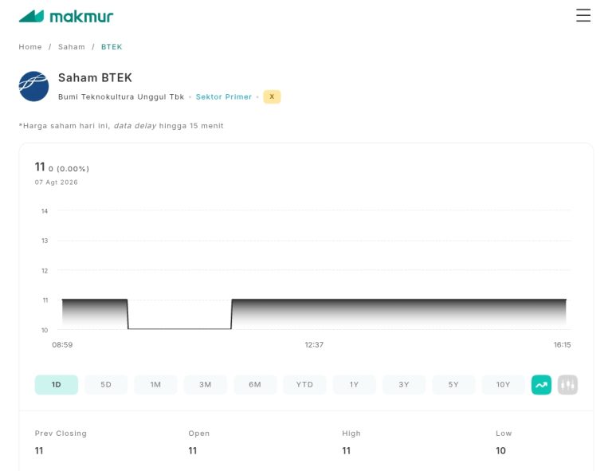Screen dimensions: 612x471
Task: Select the 1Y time range
Action: (x=354, y=385)
